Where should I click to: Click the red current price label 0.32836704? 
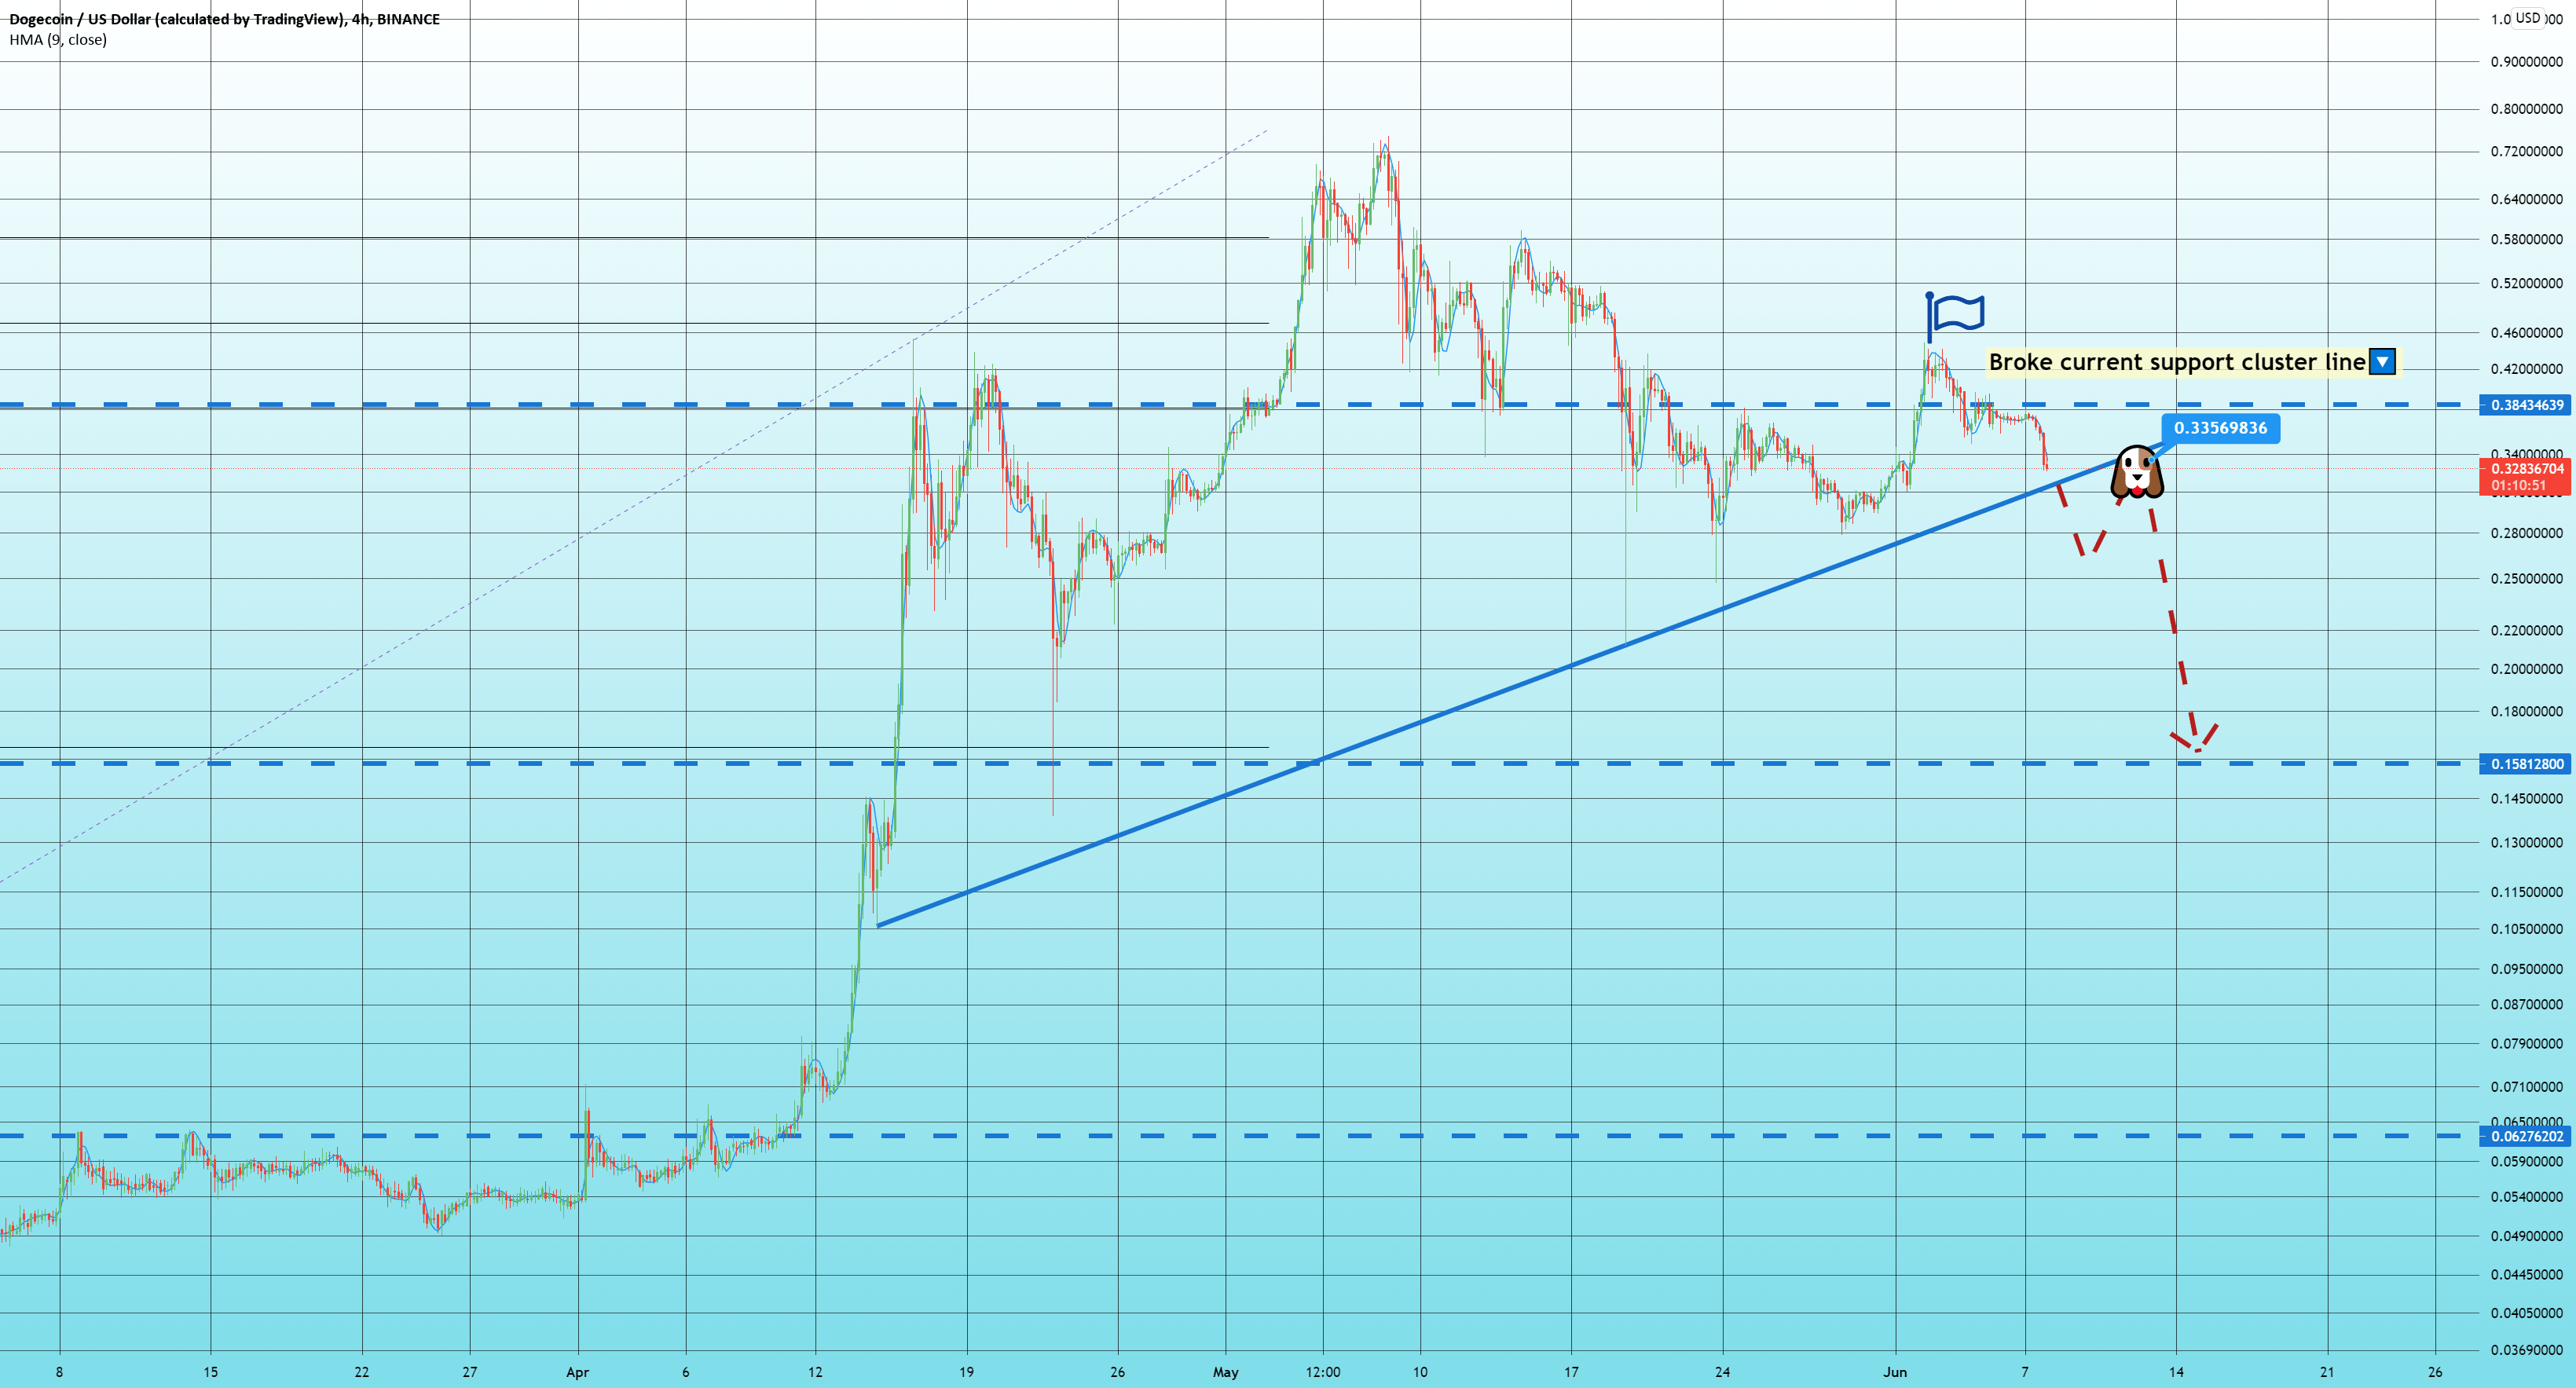point(2525,468)
